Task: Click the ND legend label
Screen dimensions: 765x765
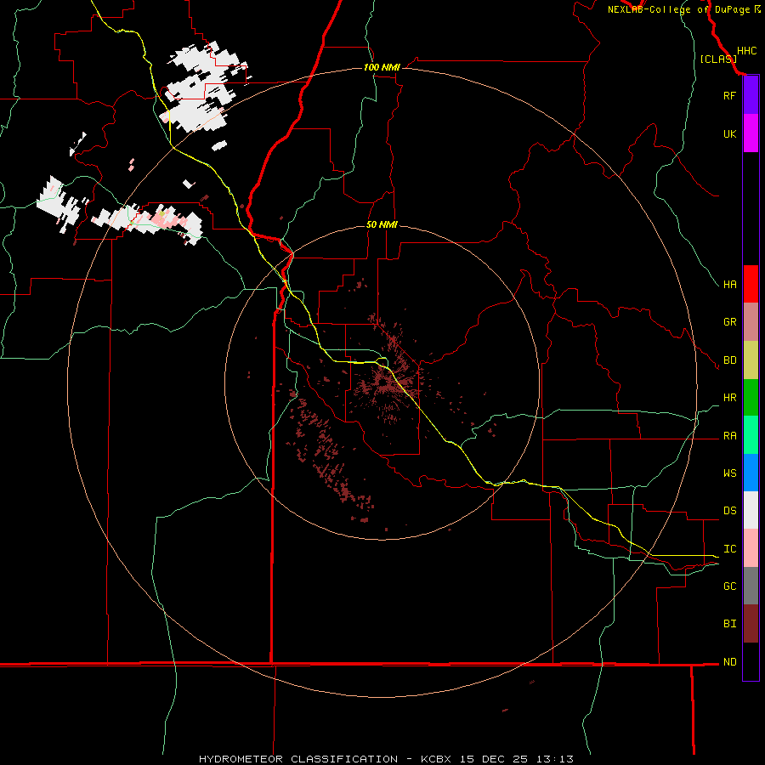Action: 729,661
